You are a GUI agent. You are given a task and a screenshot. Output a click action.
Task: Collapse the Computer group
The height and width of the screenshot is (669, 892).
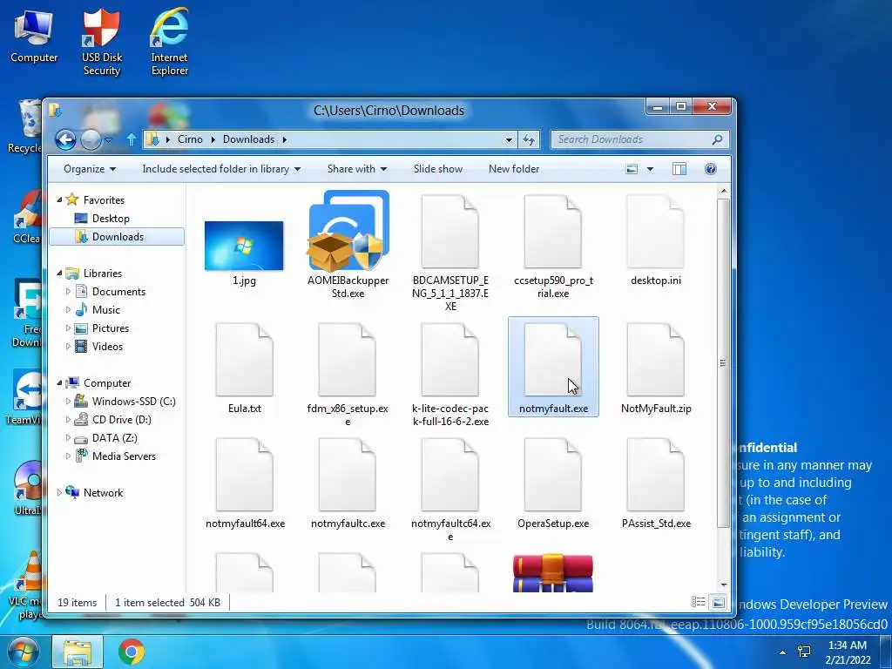point(59,383)
